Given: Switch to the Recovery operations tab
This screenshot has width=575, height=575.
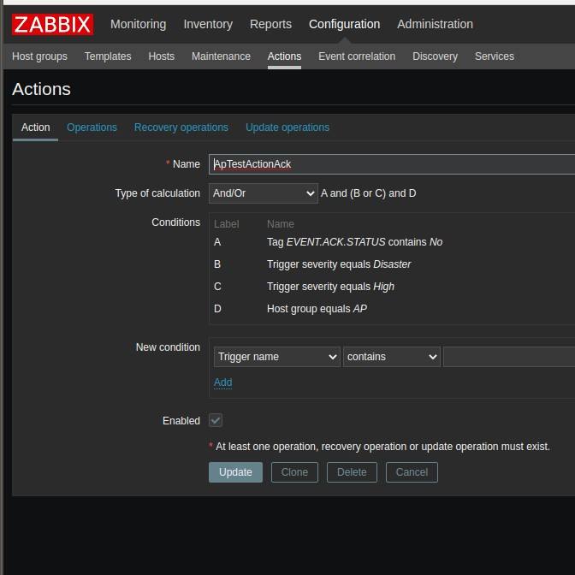Looking at the screenshot, I should (x=181, y=127).
